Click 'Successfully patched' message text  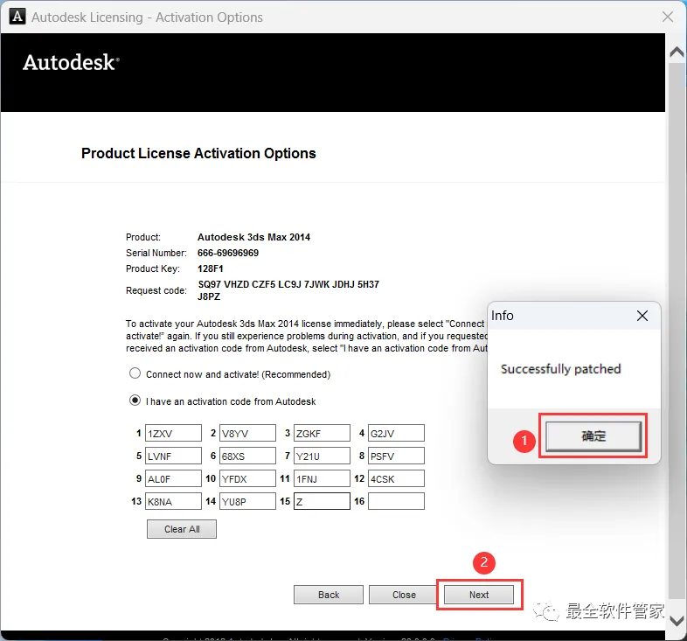point(561,369)
